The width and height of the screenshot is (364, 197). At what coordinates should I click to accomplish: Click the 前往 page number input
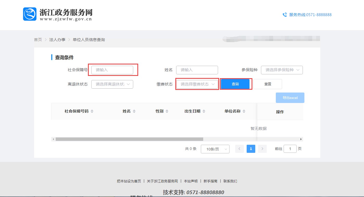click(x=290, y=149)
